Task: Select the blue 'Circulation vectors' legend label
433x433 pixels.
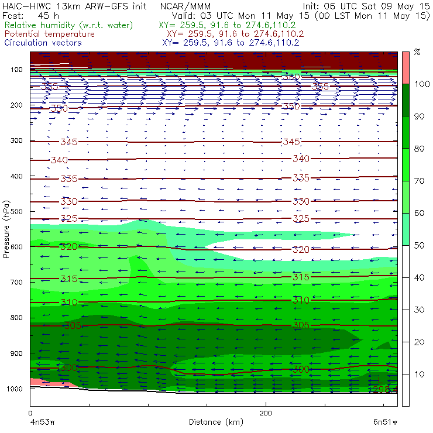Action: pyautogui.click(x=43, y=43)
